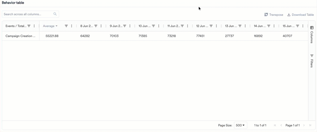
Task: Open filter icon on Events / Total column
Action: (x=29, y=26)
